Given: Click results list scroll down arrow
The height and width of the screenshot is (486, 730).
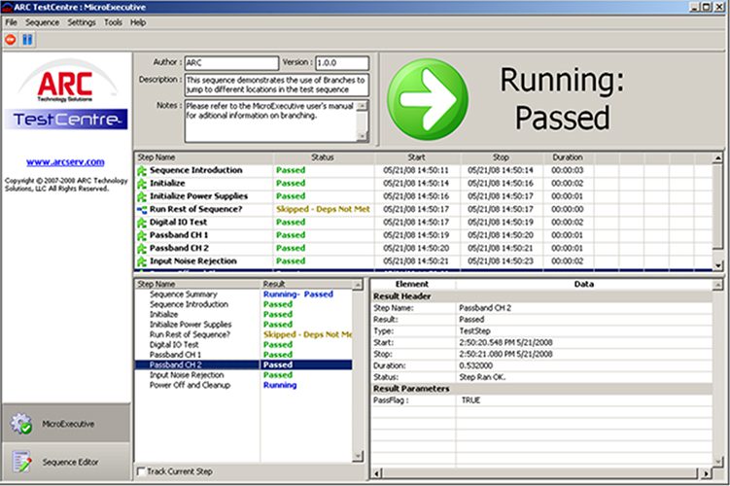Looking at the screenshot, I should point(358,457).
